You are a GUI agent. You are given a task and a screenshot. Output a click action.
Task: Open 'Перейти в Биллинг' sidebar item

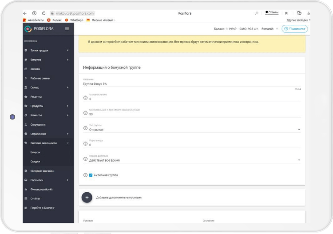pyautogui.click(x=43, y=208)
